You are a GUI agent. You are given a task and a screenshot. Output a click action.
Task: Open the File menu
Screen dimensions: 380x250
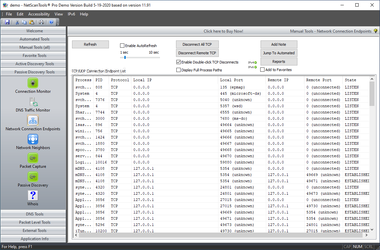9,14
